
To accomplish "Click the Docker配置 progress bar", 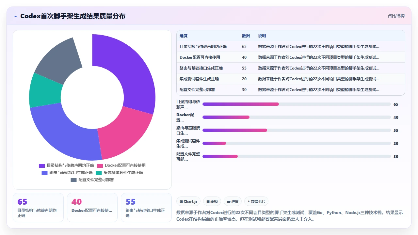I will (x=297, y=117).
